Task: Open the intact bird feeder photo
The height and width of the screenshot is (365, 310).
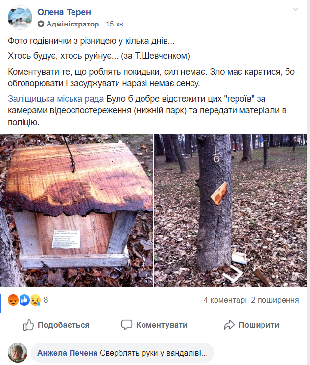Action: 77,211
